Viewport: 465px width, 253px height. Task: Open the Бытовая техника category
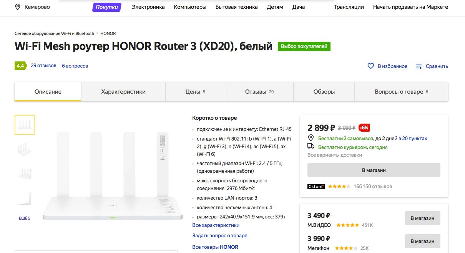(x=237, y=7)
